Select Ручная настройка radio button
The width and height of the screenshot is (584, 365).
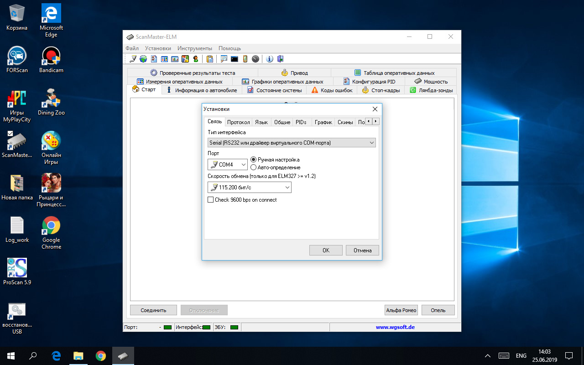[275, 160]
